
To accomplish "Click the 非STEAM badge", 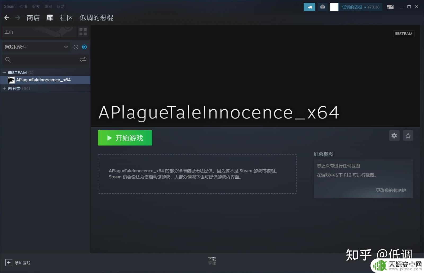I will pos(404,34).
